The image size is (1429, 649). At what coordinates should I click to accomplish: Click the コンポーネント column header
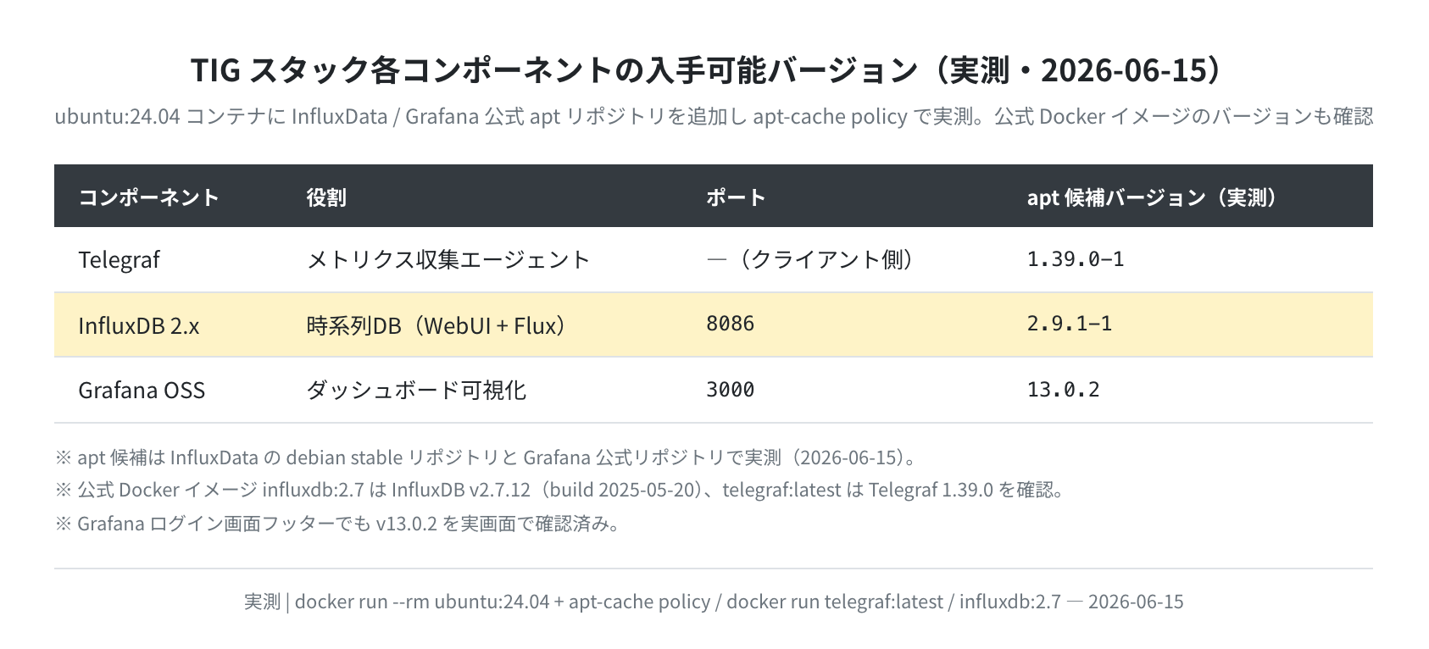point(148,197)
